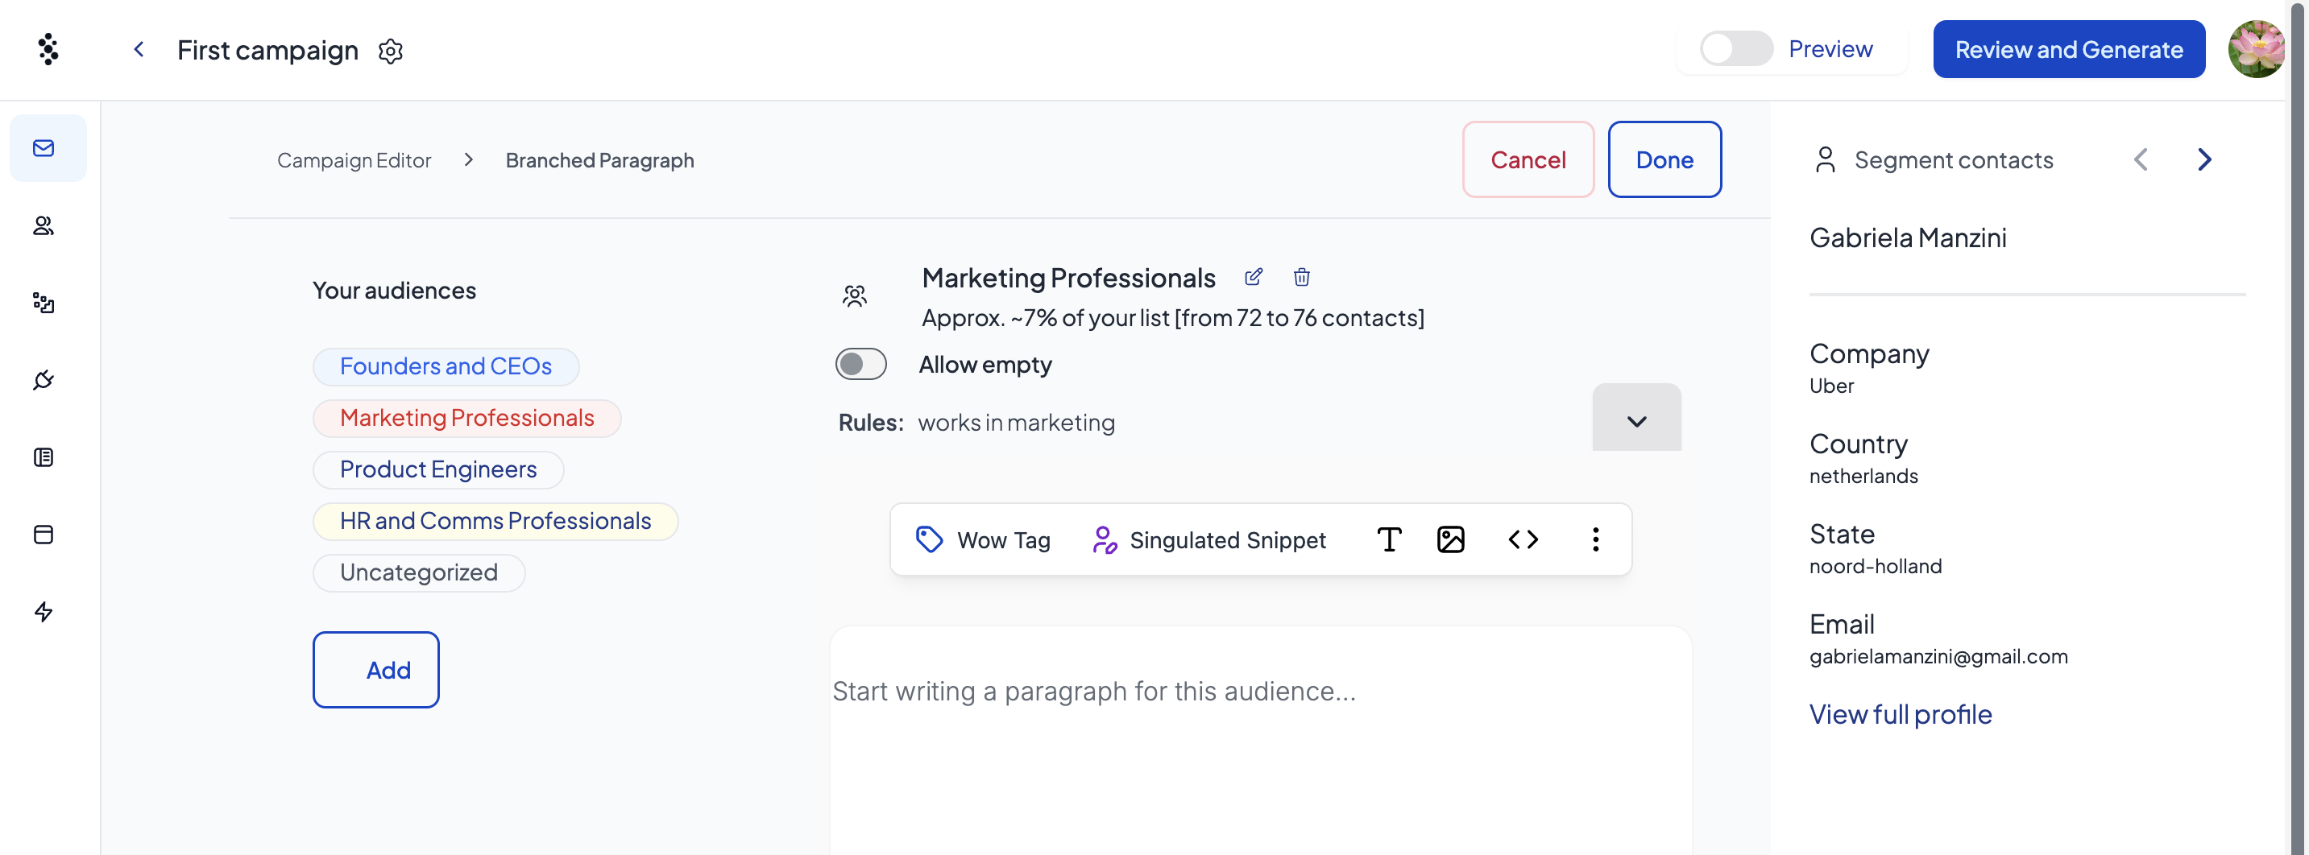This screenshot has height=855, width=2309.
Task: Go to next segment contact
Action: (x=2205, y=159)
